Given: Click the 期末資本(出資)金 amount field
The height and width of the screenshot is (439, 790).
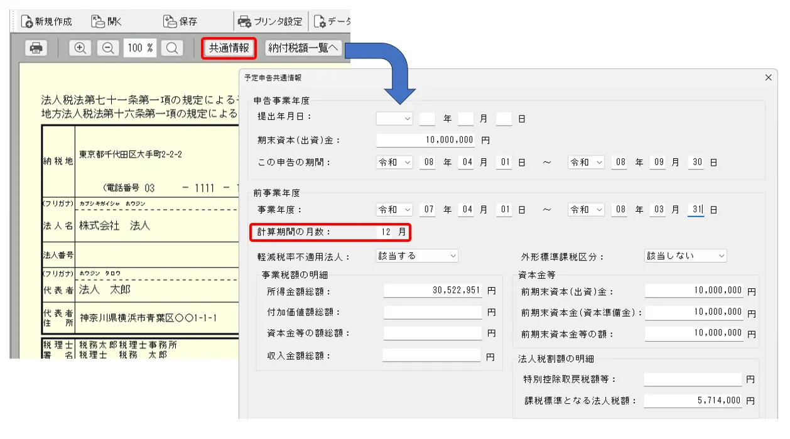Looking at the screenshot, I should coord(426,140).
